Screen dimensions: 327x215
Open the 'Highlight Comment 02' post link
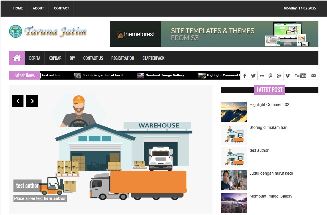(269, 104)
